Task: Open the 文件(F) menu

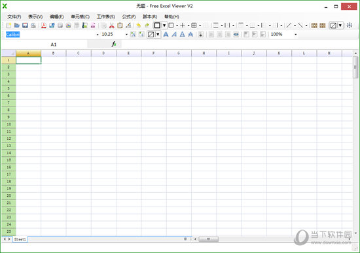Action: (14, 17)
